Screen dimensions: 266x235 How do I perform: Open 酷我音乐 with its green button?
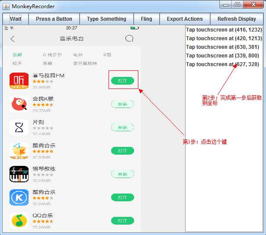(x=122, y=151)
